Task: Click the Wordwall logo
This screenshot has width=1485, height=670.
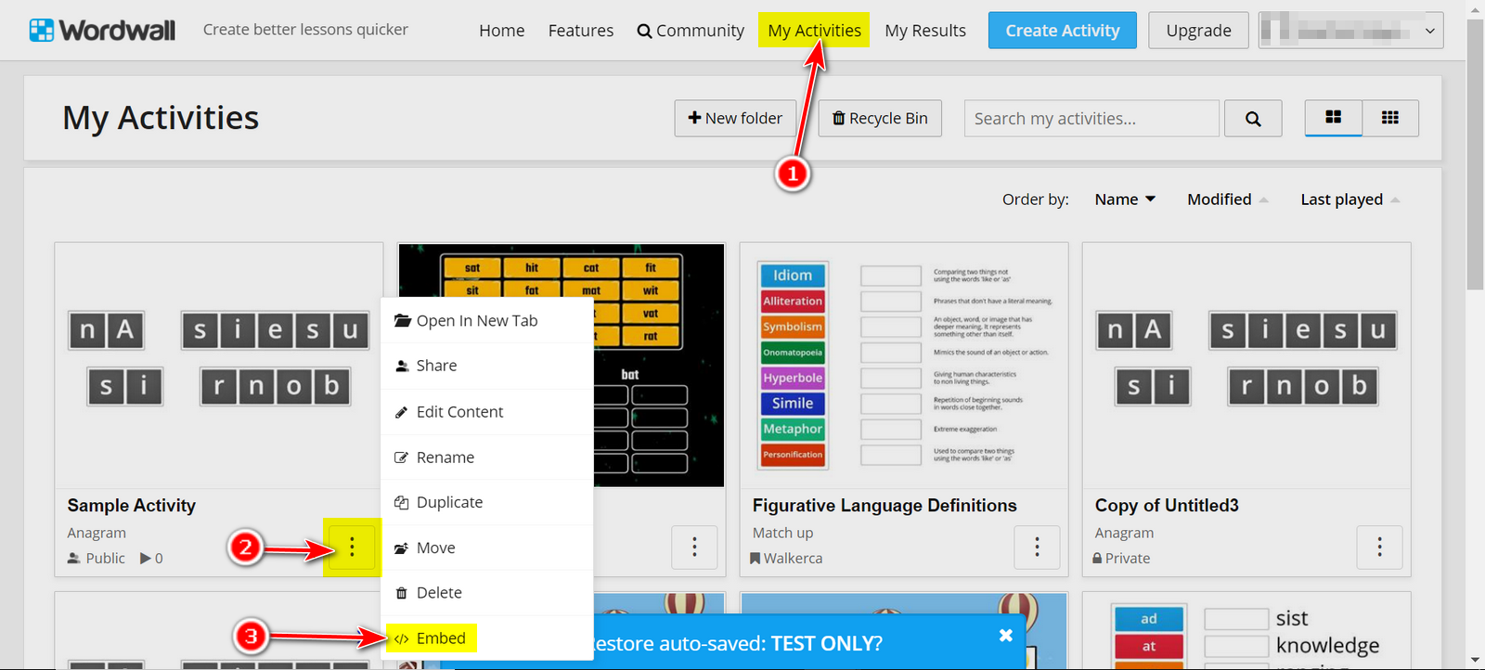Action: point(102,30)
